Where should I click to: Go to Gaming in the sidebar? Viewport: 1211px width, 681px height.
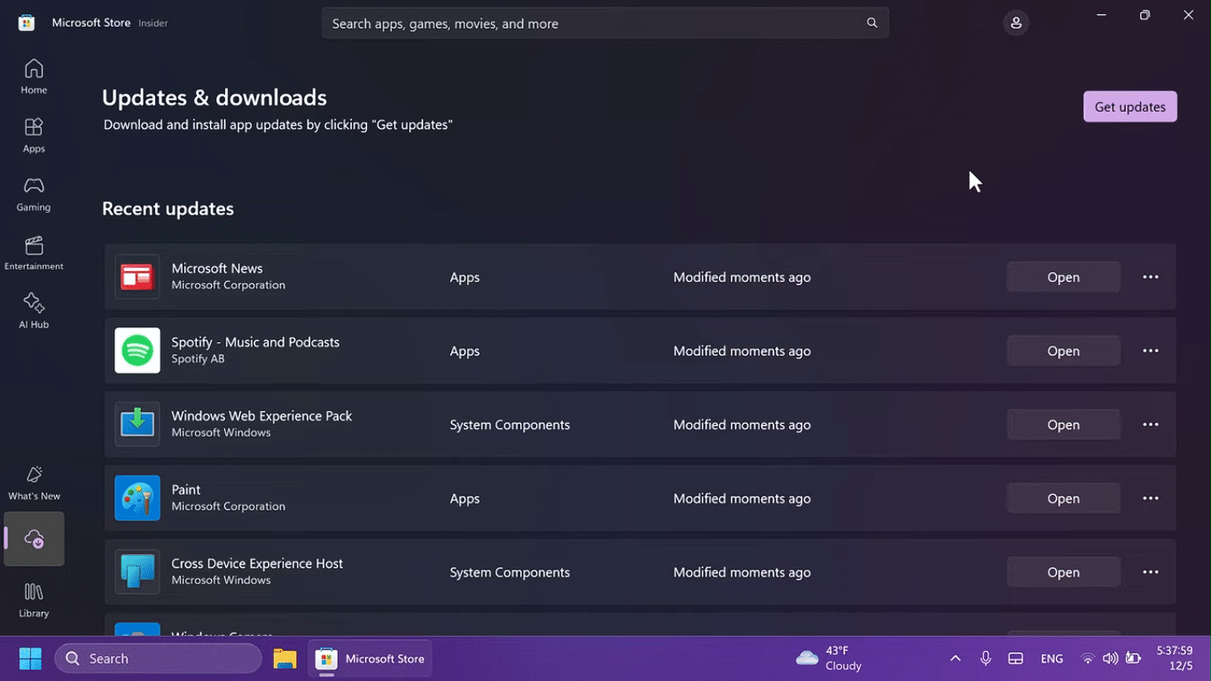34,193
